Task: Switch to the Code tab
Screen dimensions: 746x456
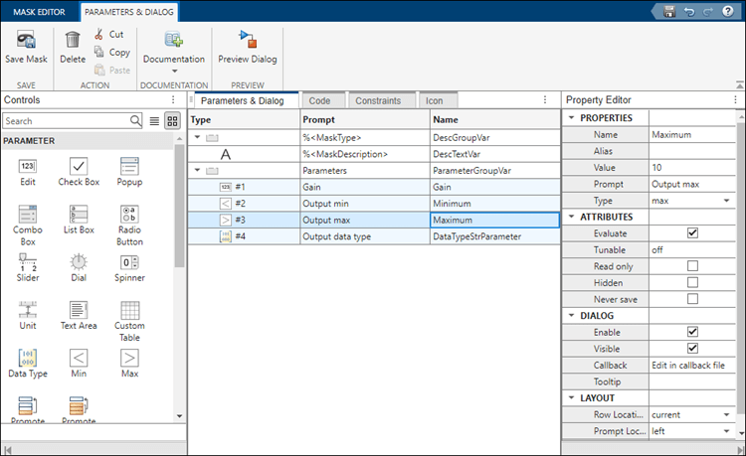Action: [319, 100]
